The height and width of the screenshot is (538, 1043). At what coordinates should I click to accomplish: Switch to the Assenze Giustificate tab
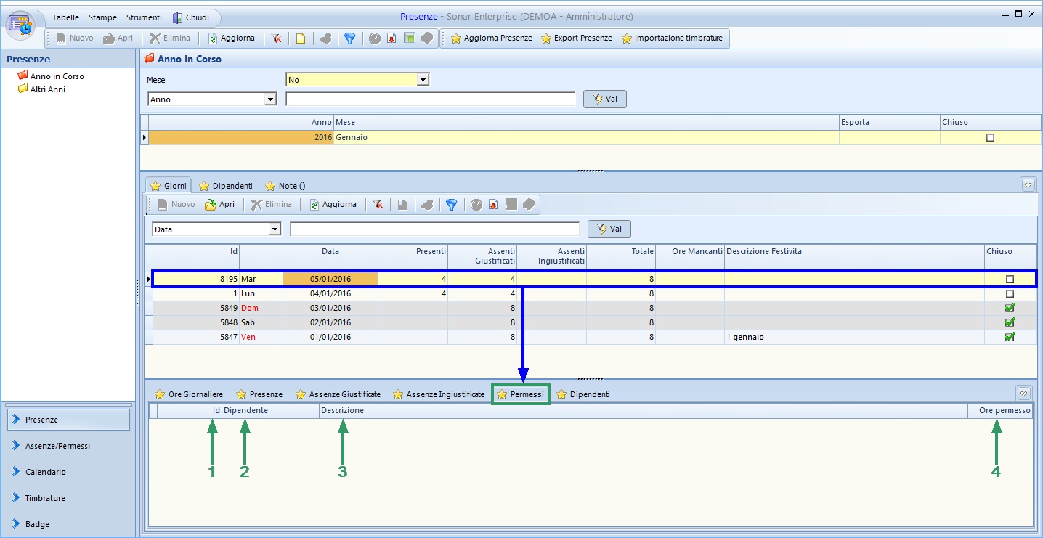[x=338, y=394]
